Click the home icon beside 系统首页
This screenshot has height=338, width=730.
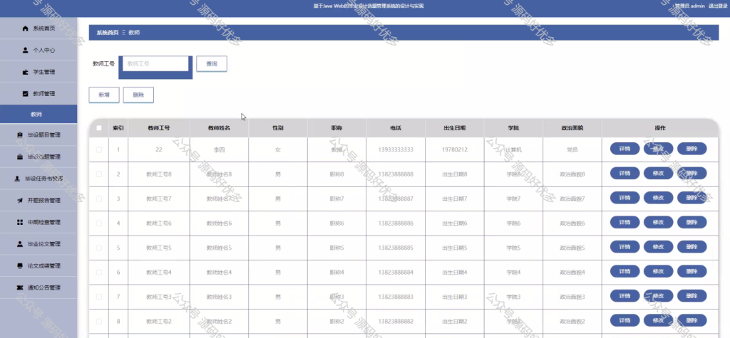point(25,28)
